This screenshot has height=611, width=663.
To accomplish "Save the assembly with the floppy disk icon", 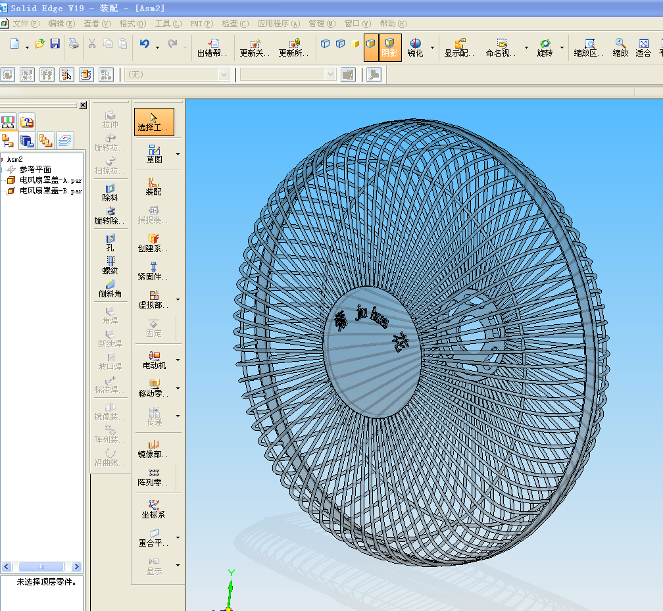I will [55, 43].
